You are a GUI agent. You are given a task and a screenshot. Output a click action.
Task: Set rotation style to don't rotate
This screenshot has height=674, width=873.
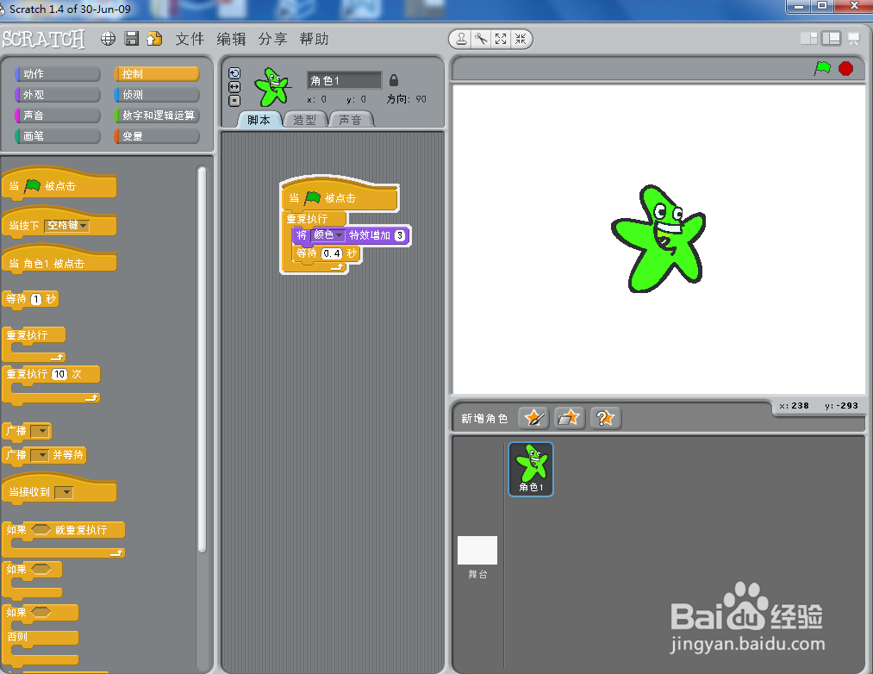pyautogui.click(x=234, y=101)
